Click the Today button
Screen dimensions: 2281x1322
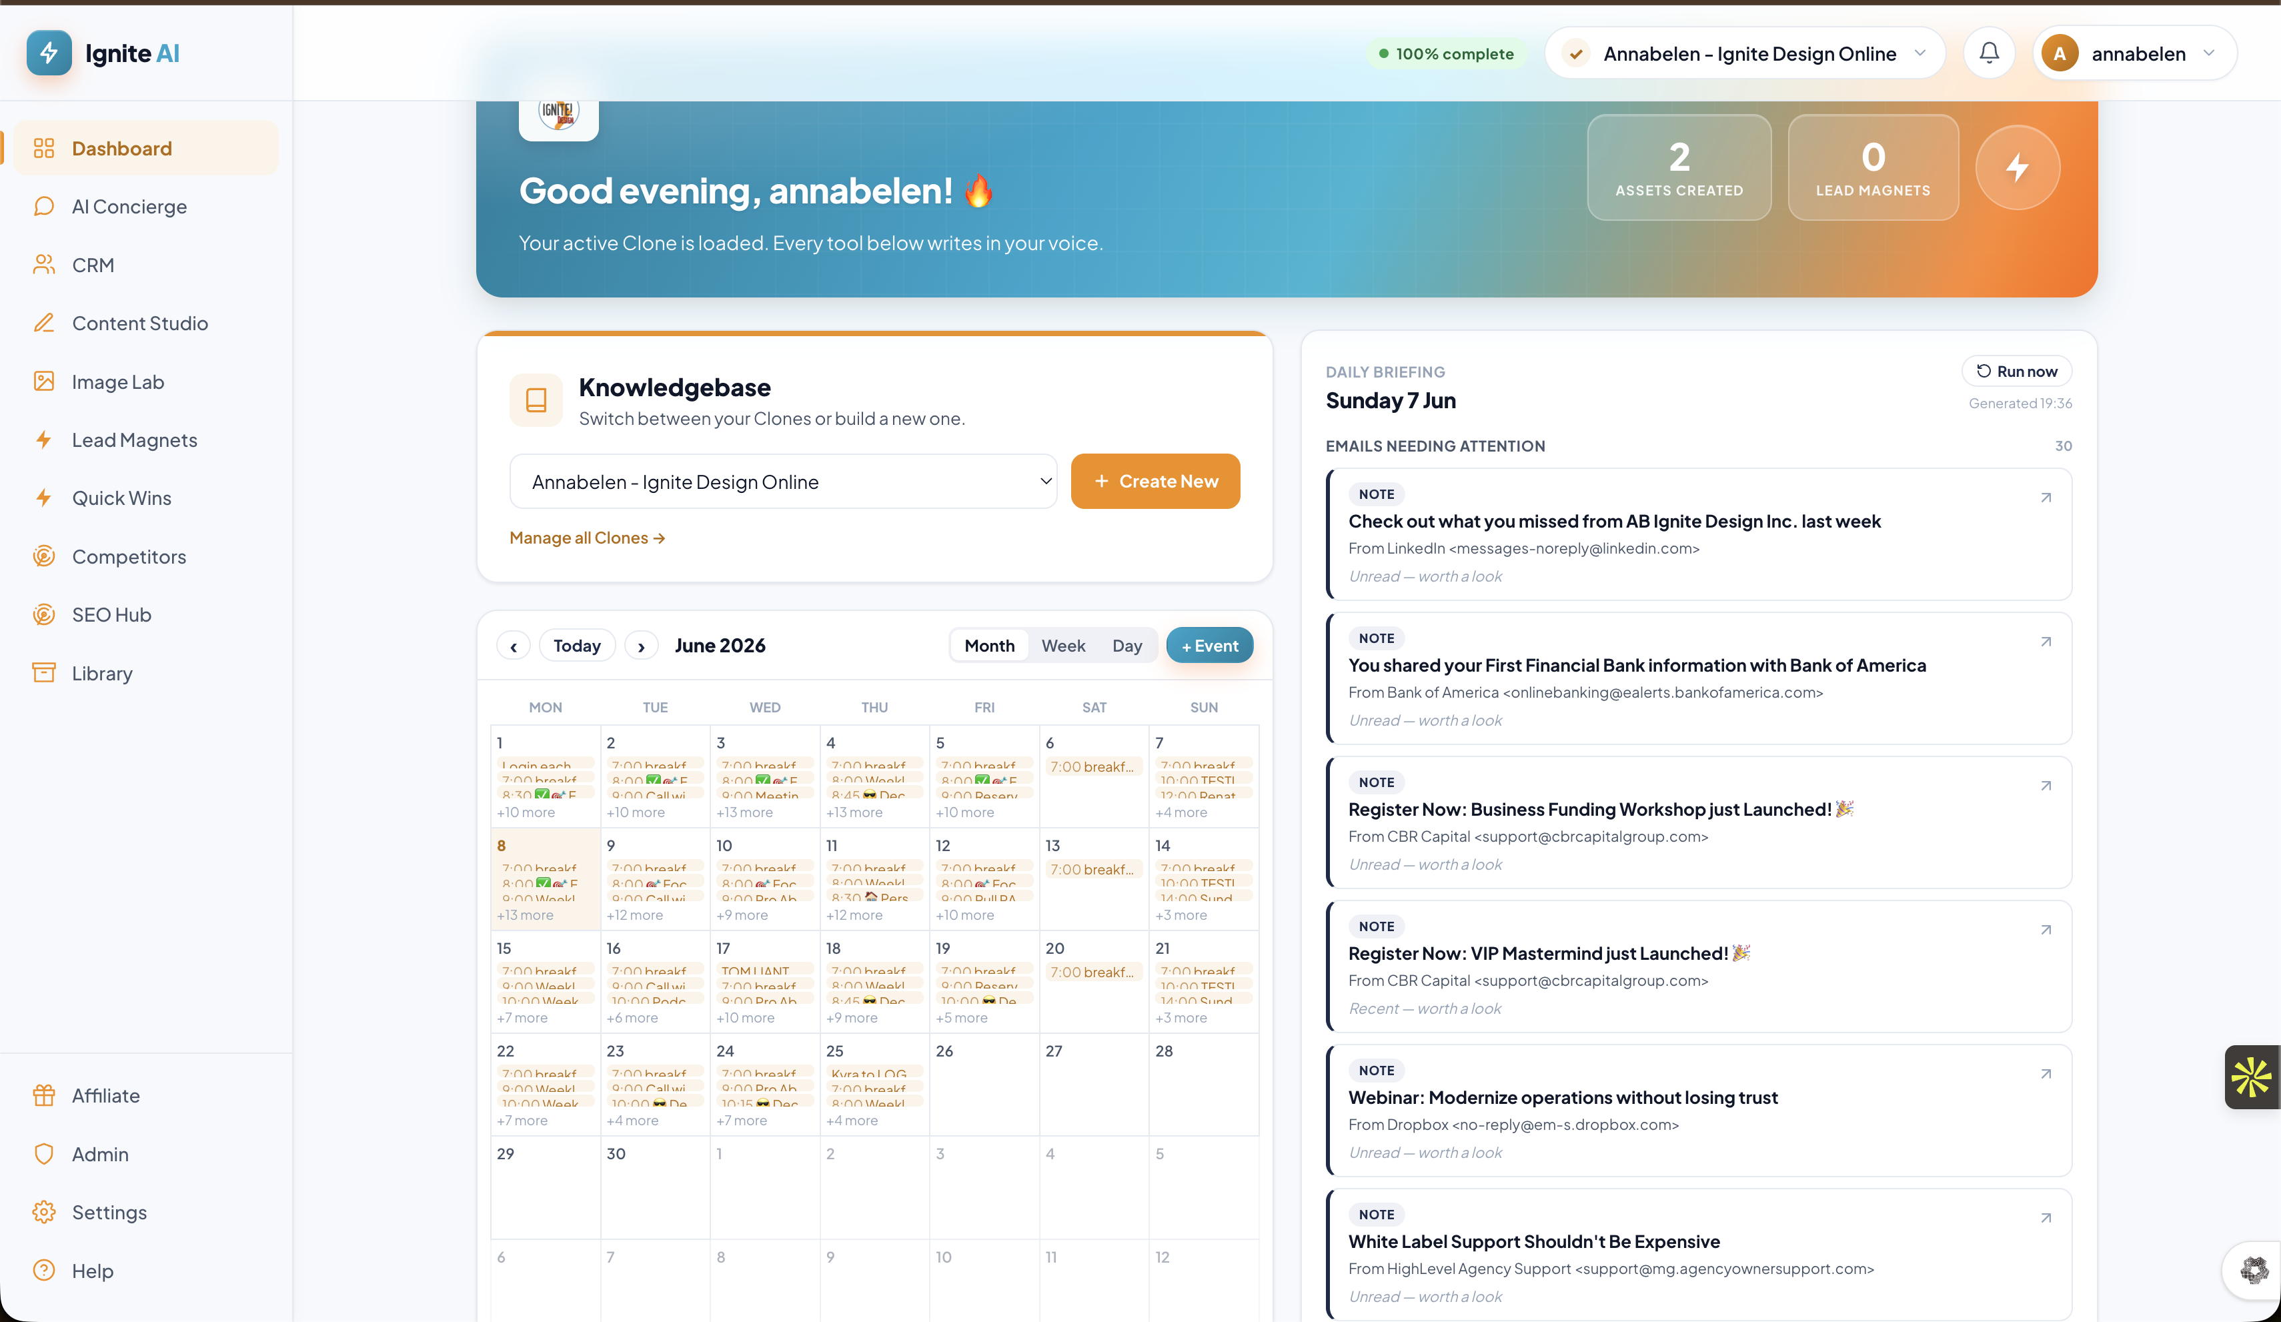(x=576, y=646)
